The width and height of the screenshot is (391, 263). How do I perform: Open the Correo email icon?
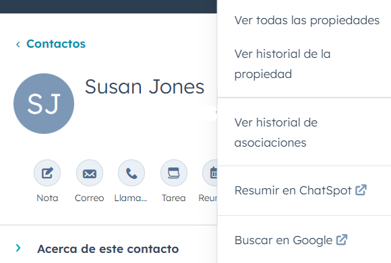(x=90, y=173)
